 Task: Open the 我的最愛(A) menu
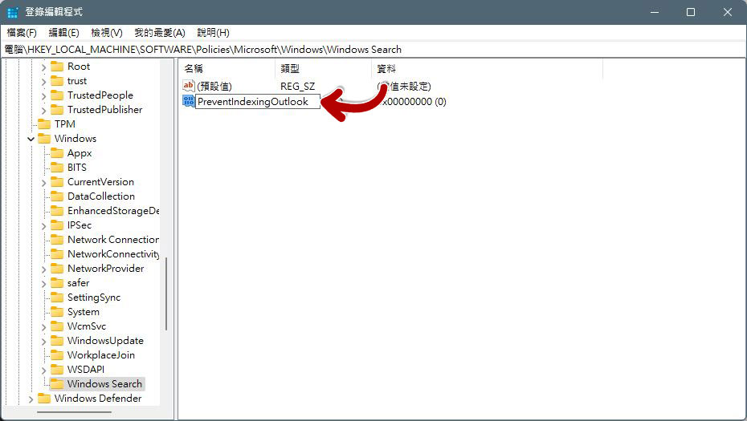click(x=160, y=33)
